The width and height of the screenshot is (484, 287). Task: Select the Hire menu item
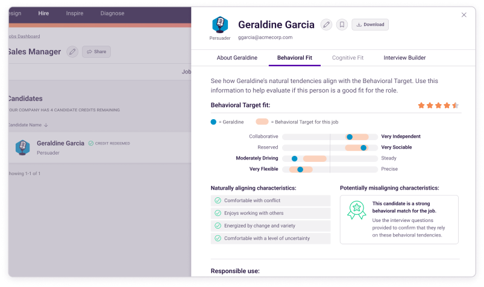pos(43,13)
